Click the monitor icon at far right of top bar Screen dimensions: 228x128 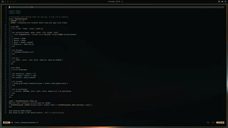click(x=226, y=1)
